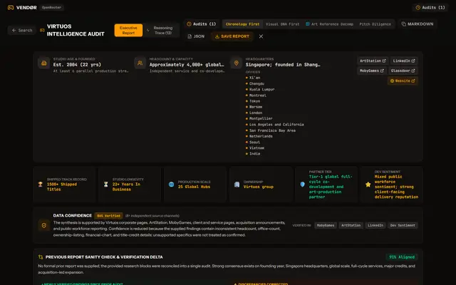This screenshot has height=285, width=456.
Task: Select the Chronology First tab
Action: coord(242,24)
